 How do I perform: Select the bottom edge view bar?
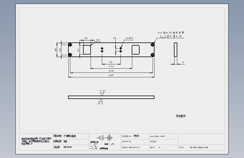(111, 97)
